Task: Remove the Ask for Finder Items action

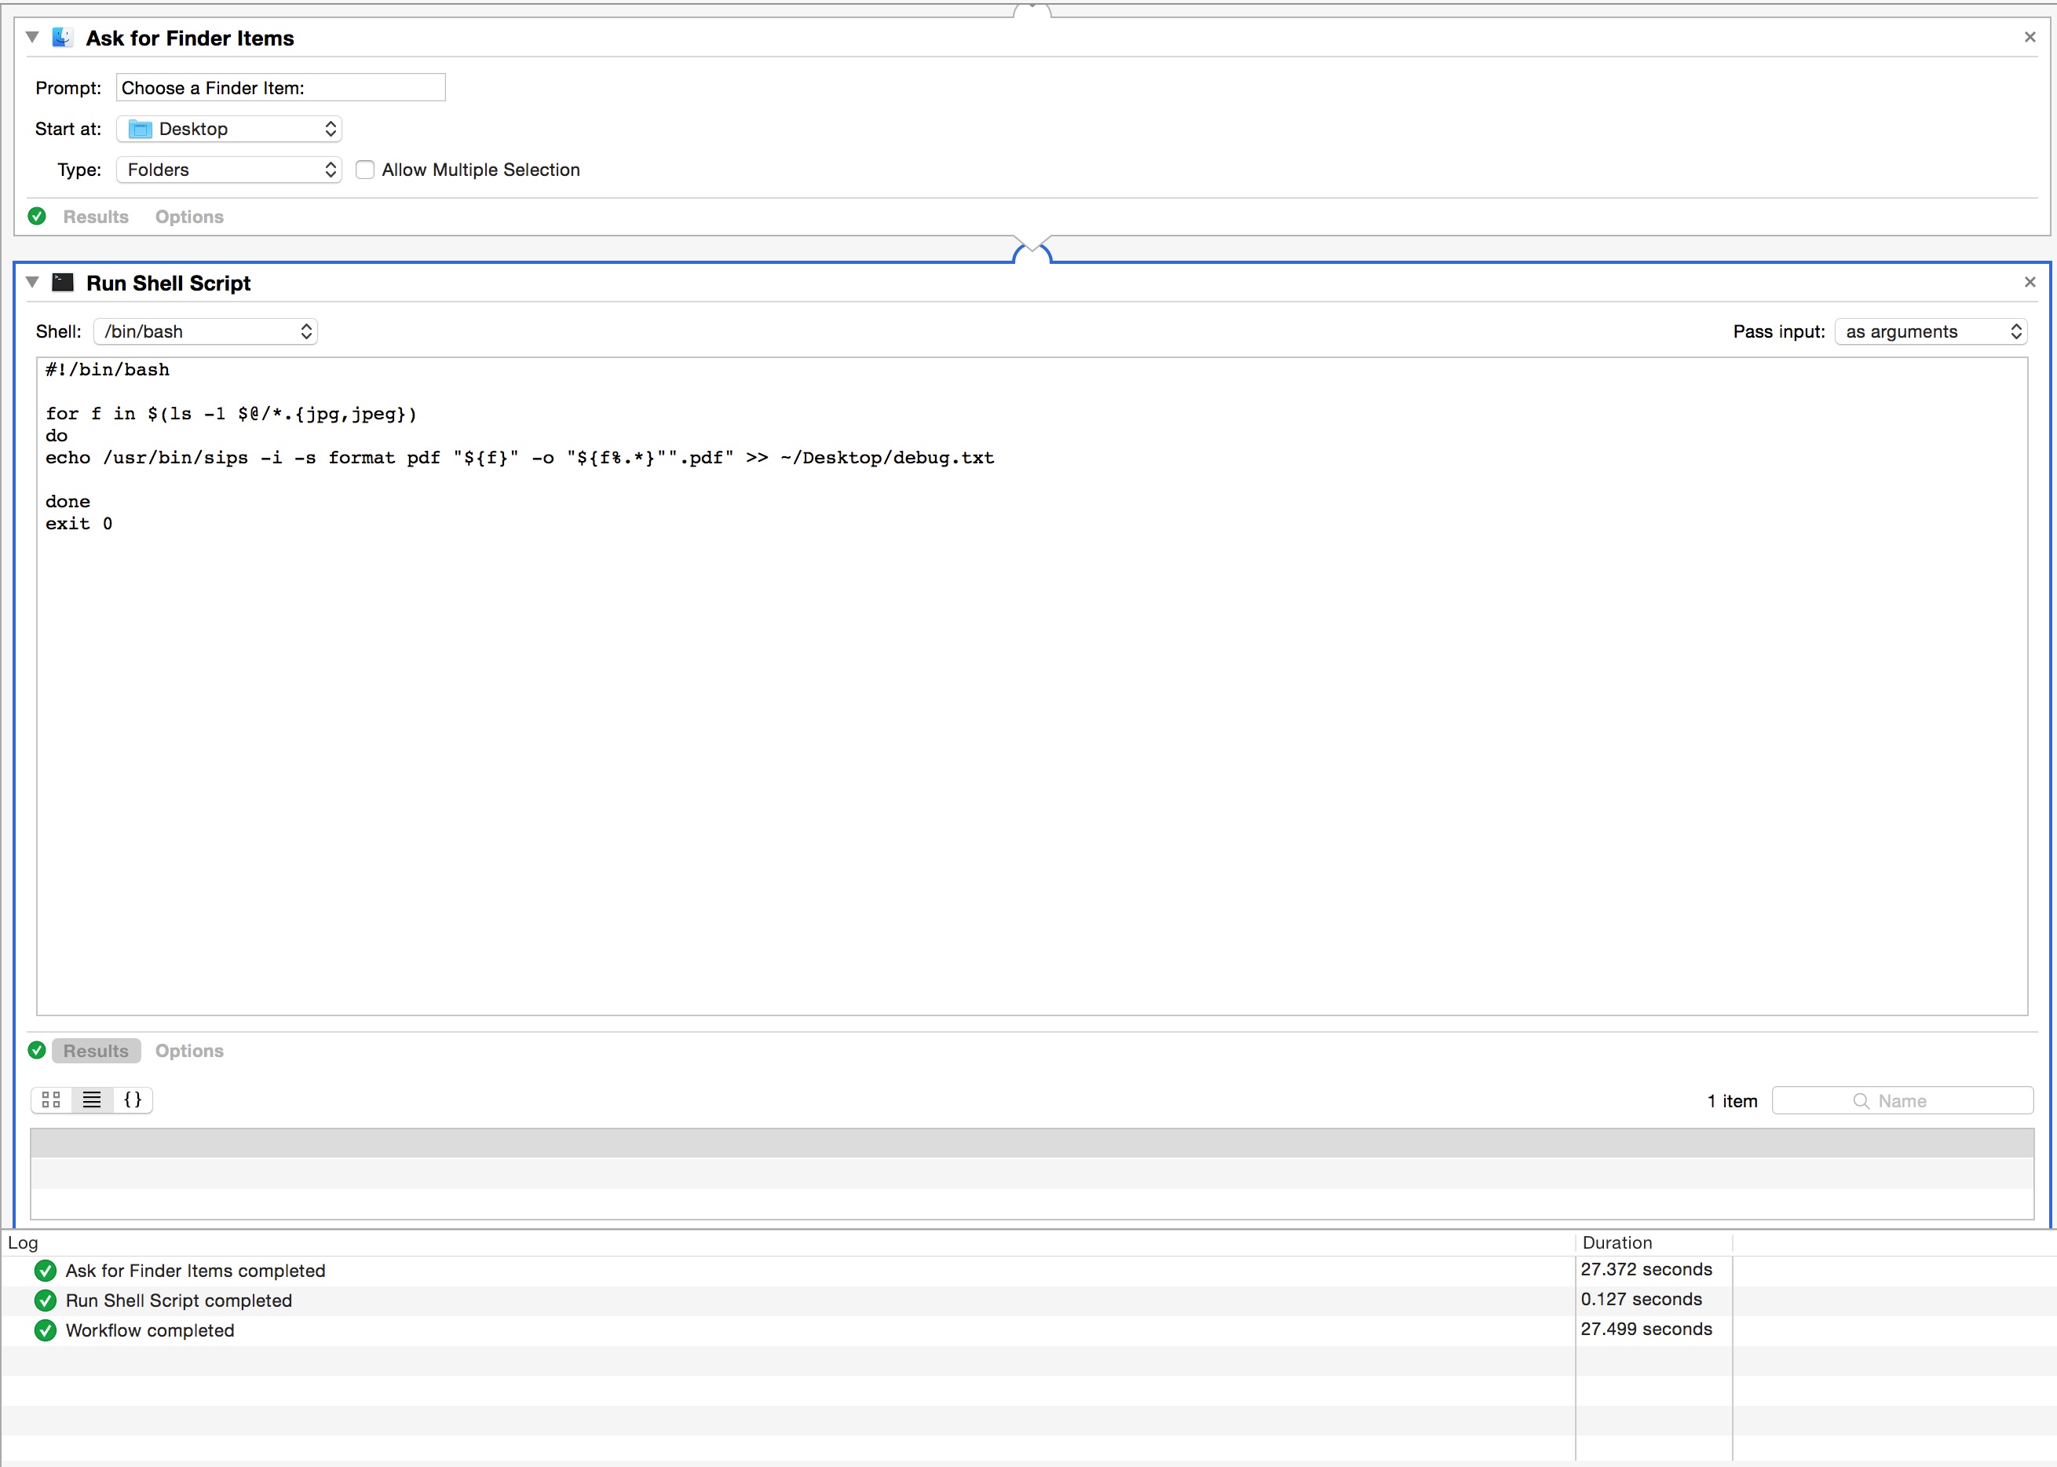Action: (2029, 37)
